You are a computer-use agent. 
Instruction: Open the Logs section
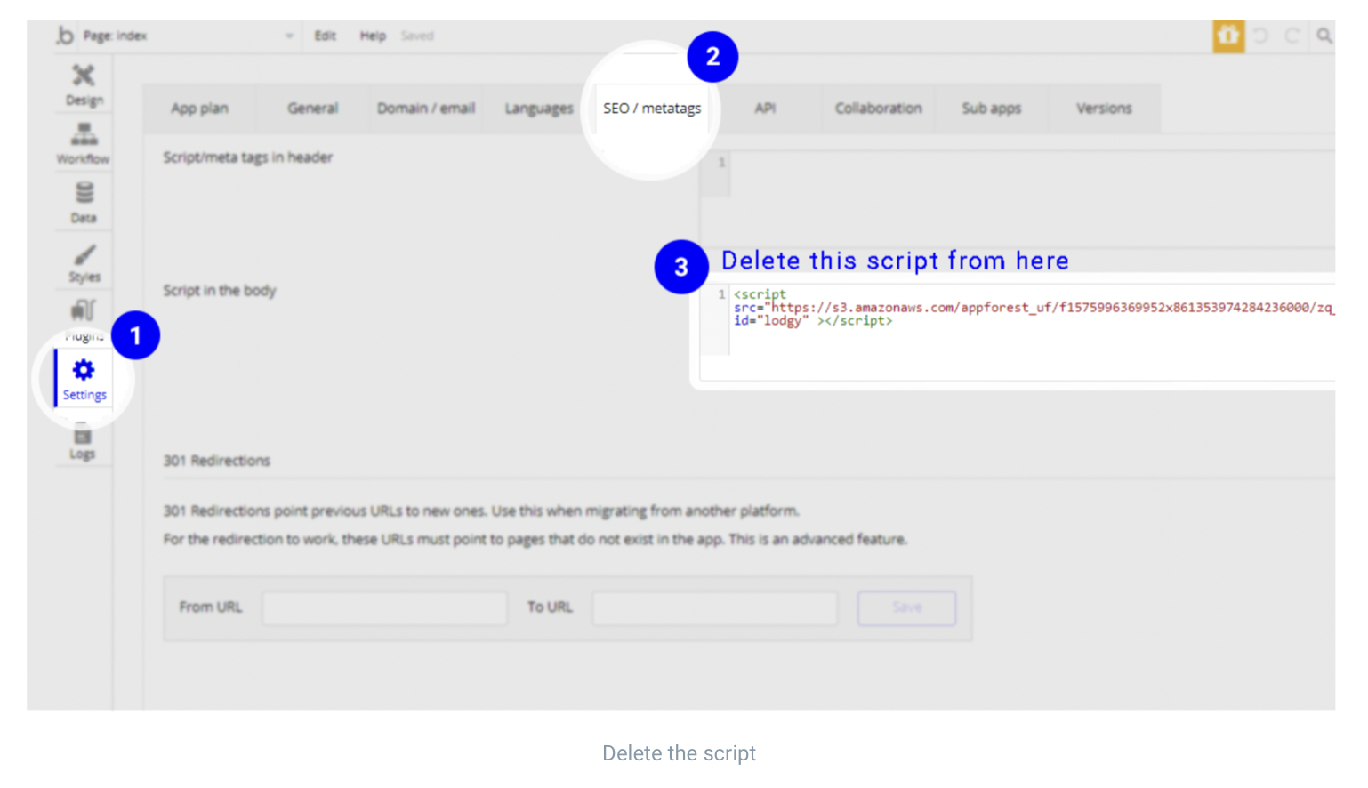(x=83, y=442)
